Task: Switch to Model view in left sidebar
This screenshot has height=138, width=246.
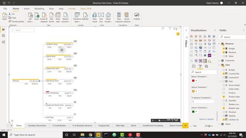Action: (3, 42)
